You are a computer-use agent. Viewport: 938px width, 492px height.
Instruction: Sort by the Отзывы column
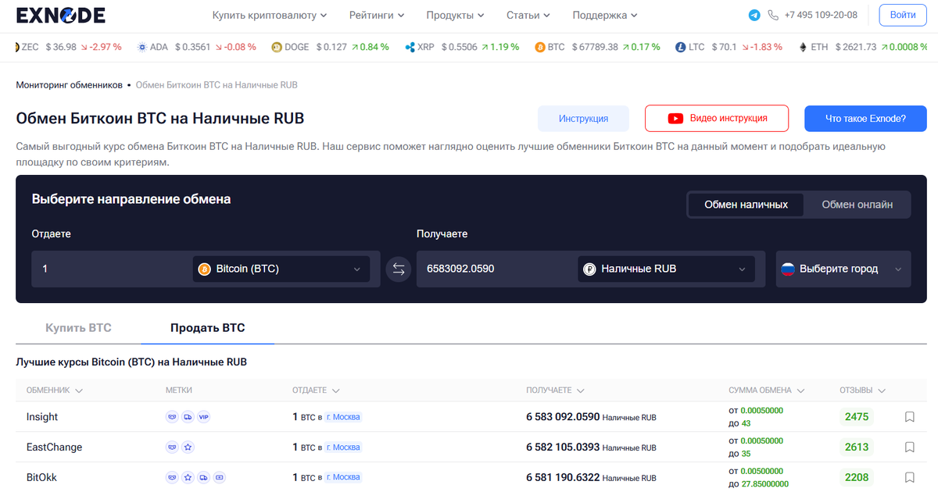click(863, 390)
